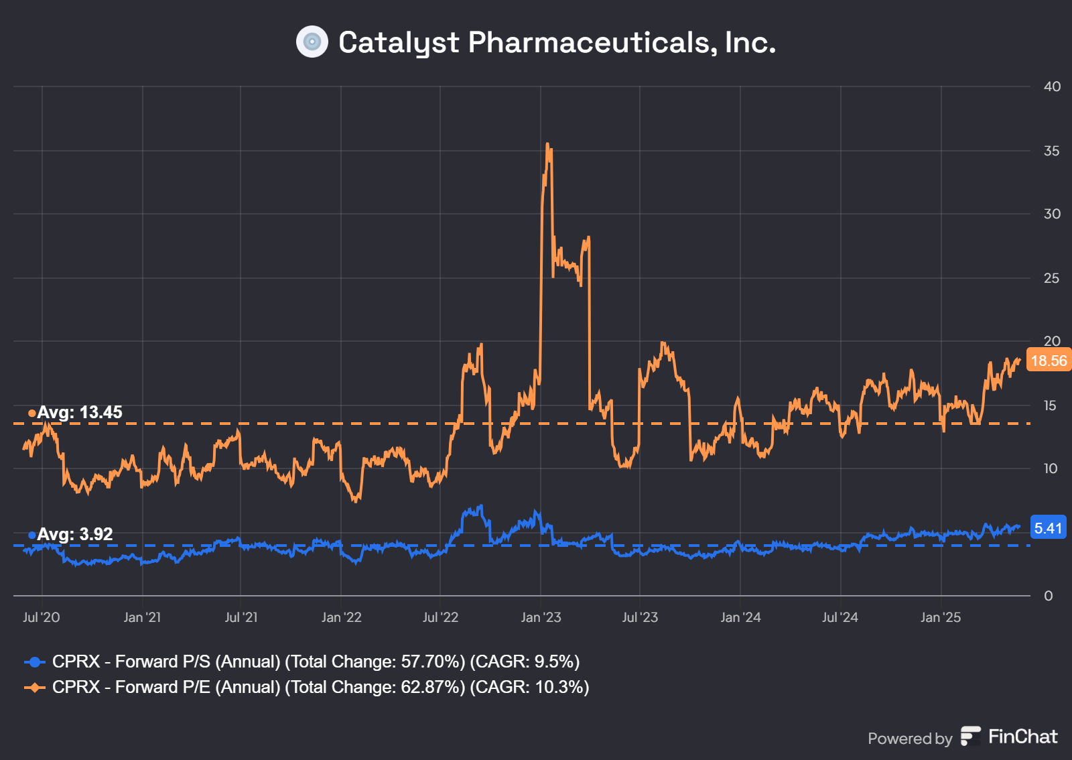The width and height of the screenshot is (1072, 760).
Task: Click the Jul '20 x-axis label
Action: [x=42, y=617]
